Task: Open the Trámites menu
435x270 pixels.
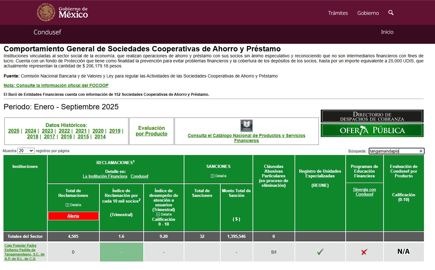Action: [338, 13]
